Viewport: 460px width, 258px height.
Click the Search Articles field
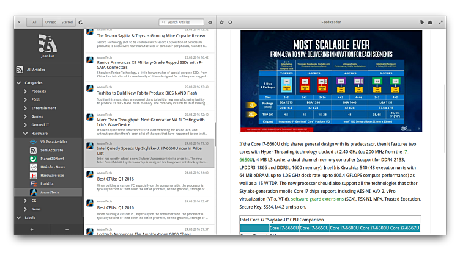pyautogui.click(x=182, y=22)
